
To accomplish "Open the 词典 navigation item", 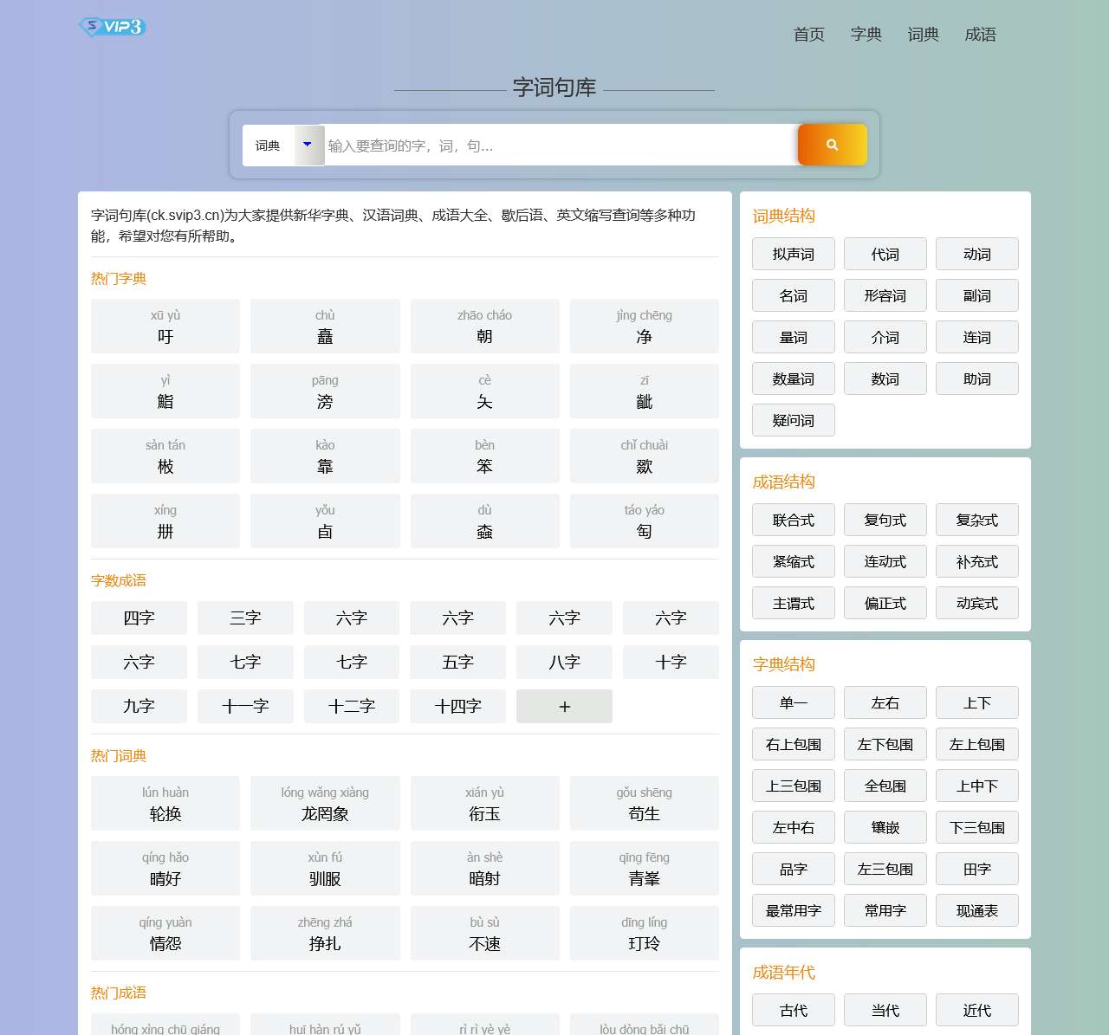I will [922, 35].
